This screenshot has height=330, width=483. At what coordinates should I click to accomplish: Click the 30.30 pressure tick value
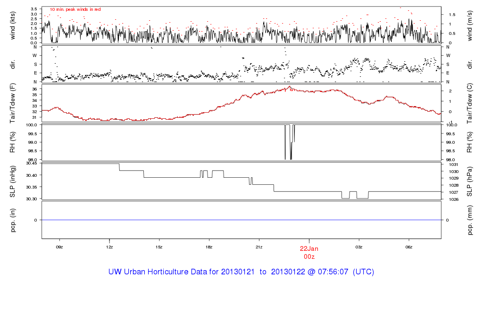(32, 199)
